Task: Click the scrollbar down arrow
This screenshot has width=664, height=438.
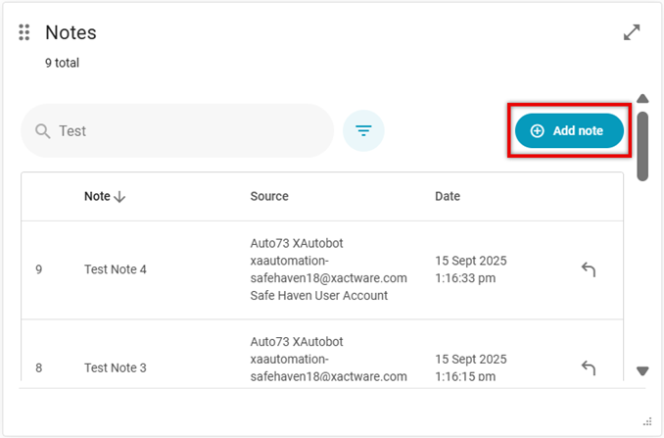Action: [643, 370]
